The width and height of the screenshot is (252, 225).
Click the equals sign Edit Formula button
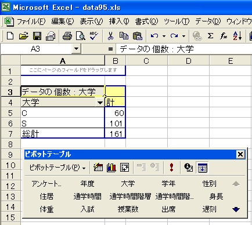(110, 49)
